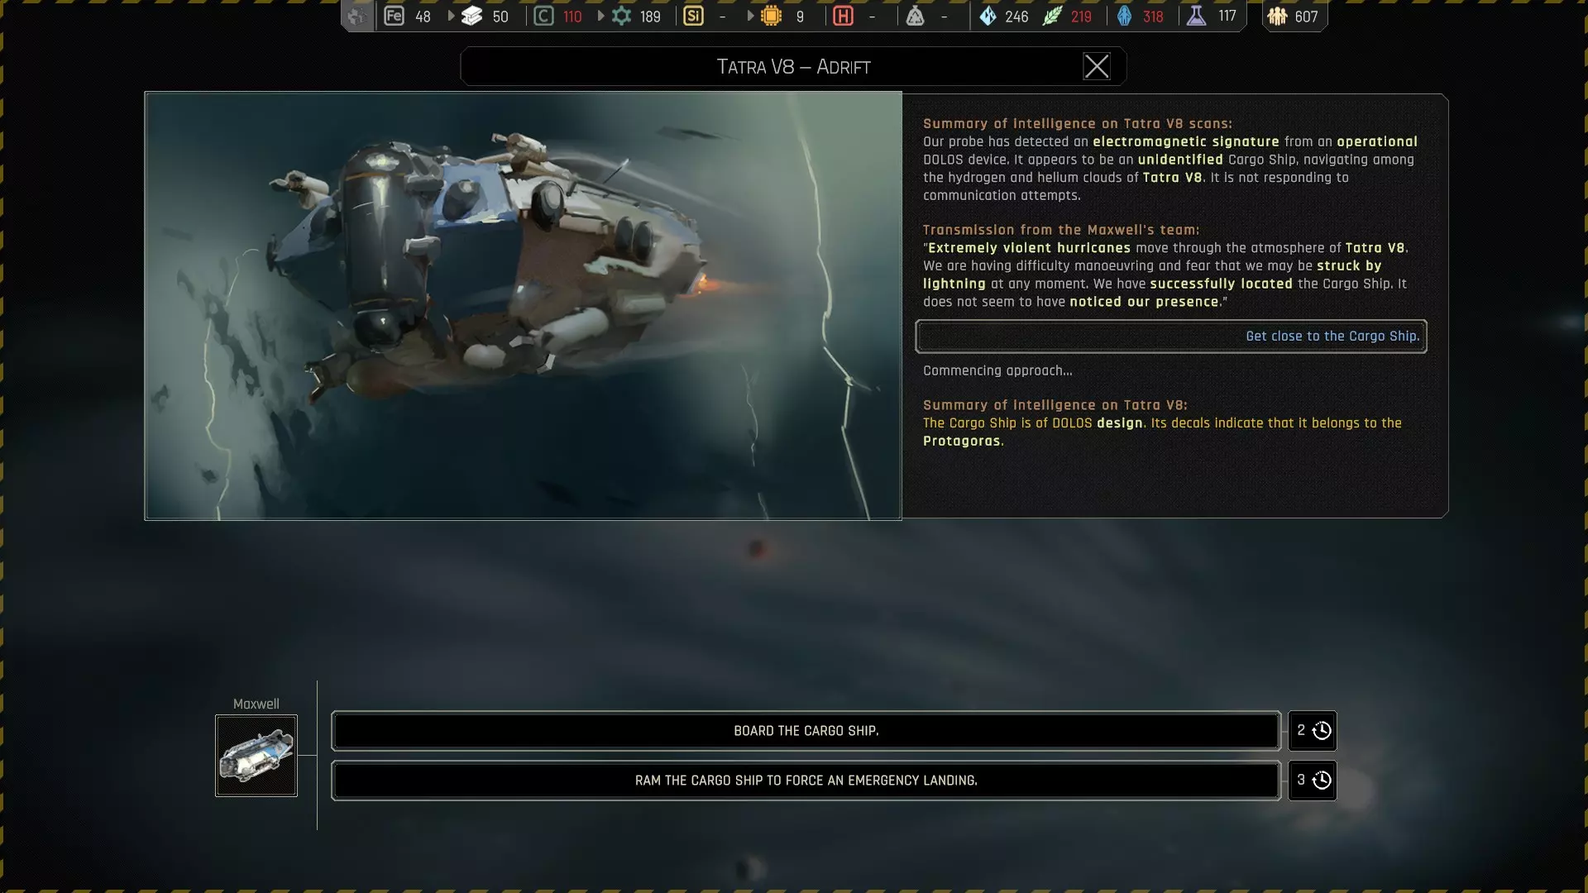Click the gear components resource icon

(x=622, y=17)
